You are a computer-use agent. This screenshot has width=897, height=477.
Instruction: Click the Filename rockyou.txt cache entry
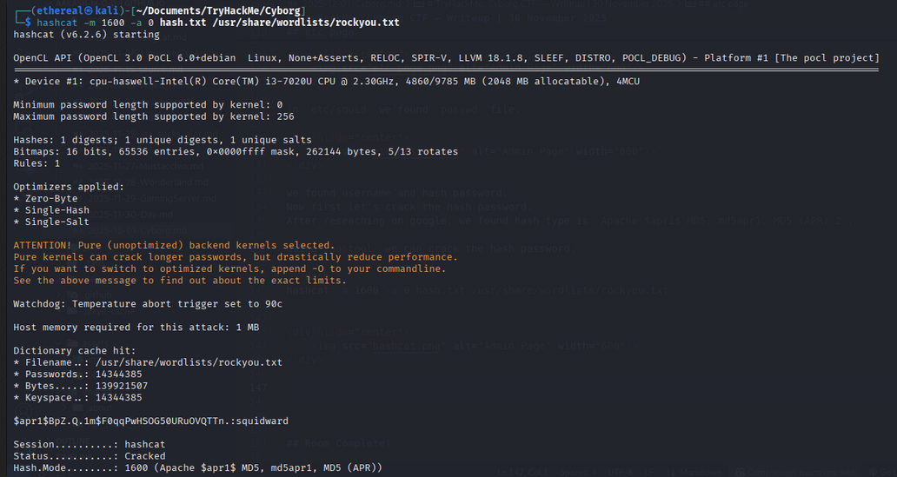click(148, 362)
